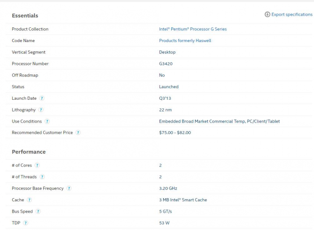Click the Cache help question mark icon
Screen dimensions: 314x230
(29, 200)
